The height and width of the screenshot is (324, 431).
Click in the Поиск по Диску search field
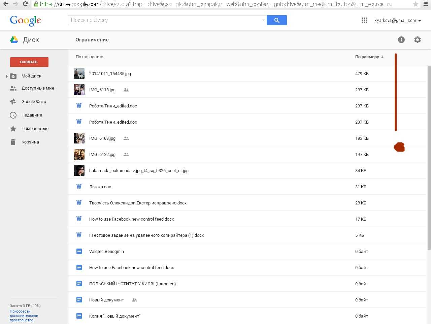click(167, 20)
